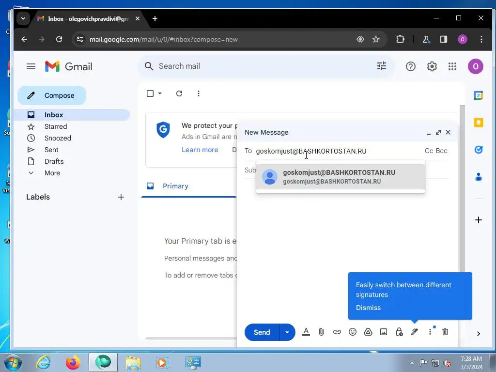This screenshot has width=496, height=372.
Task: Open Contacts side panel
Action: 478,177
